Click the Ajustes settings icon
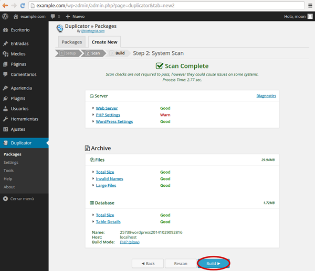315x271 pixels. [5, 129]
